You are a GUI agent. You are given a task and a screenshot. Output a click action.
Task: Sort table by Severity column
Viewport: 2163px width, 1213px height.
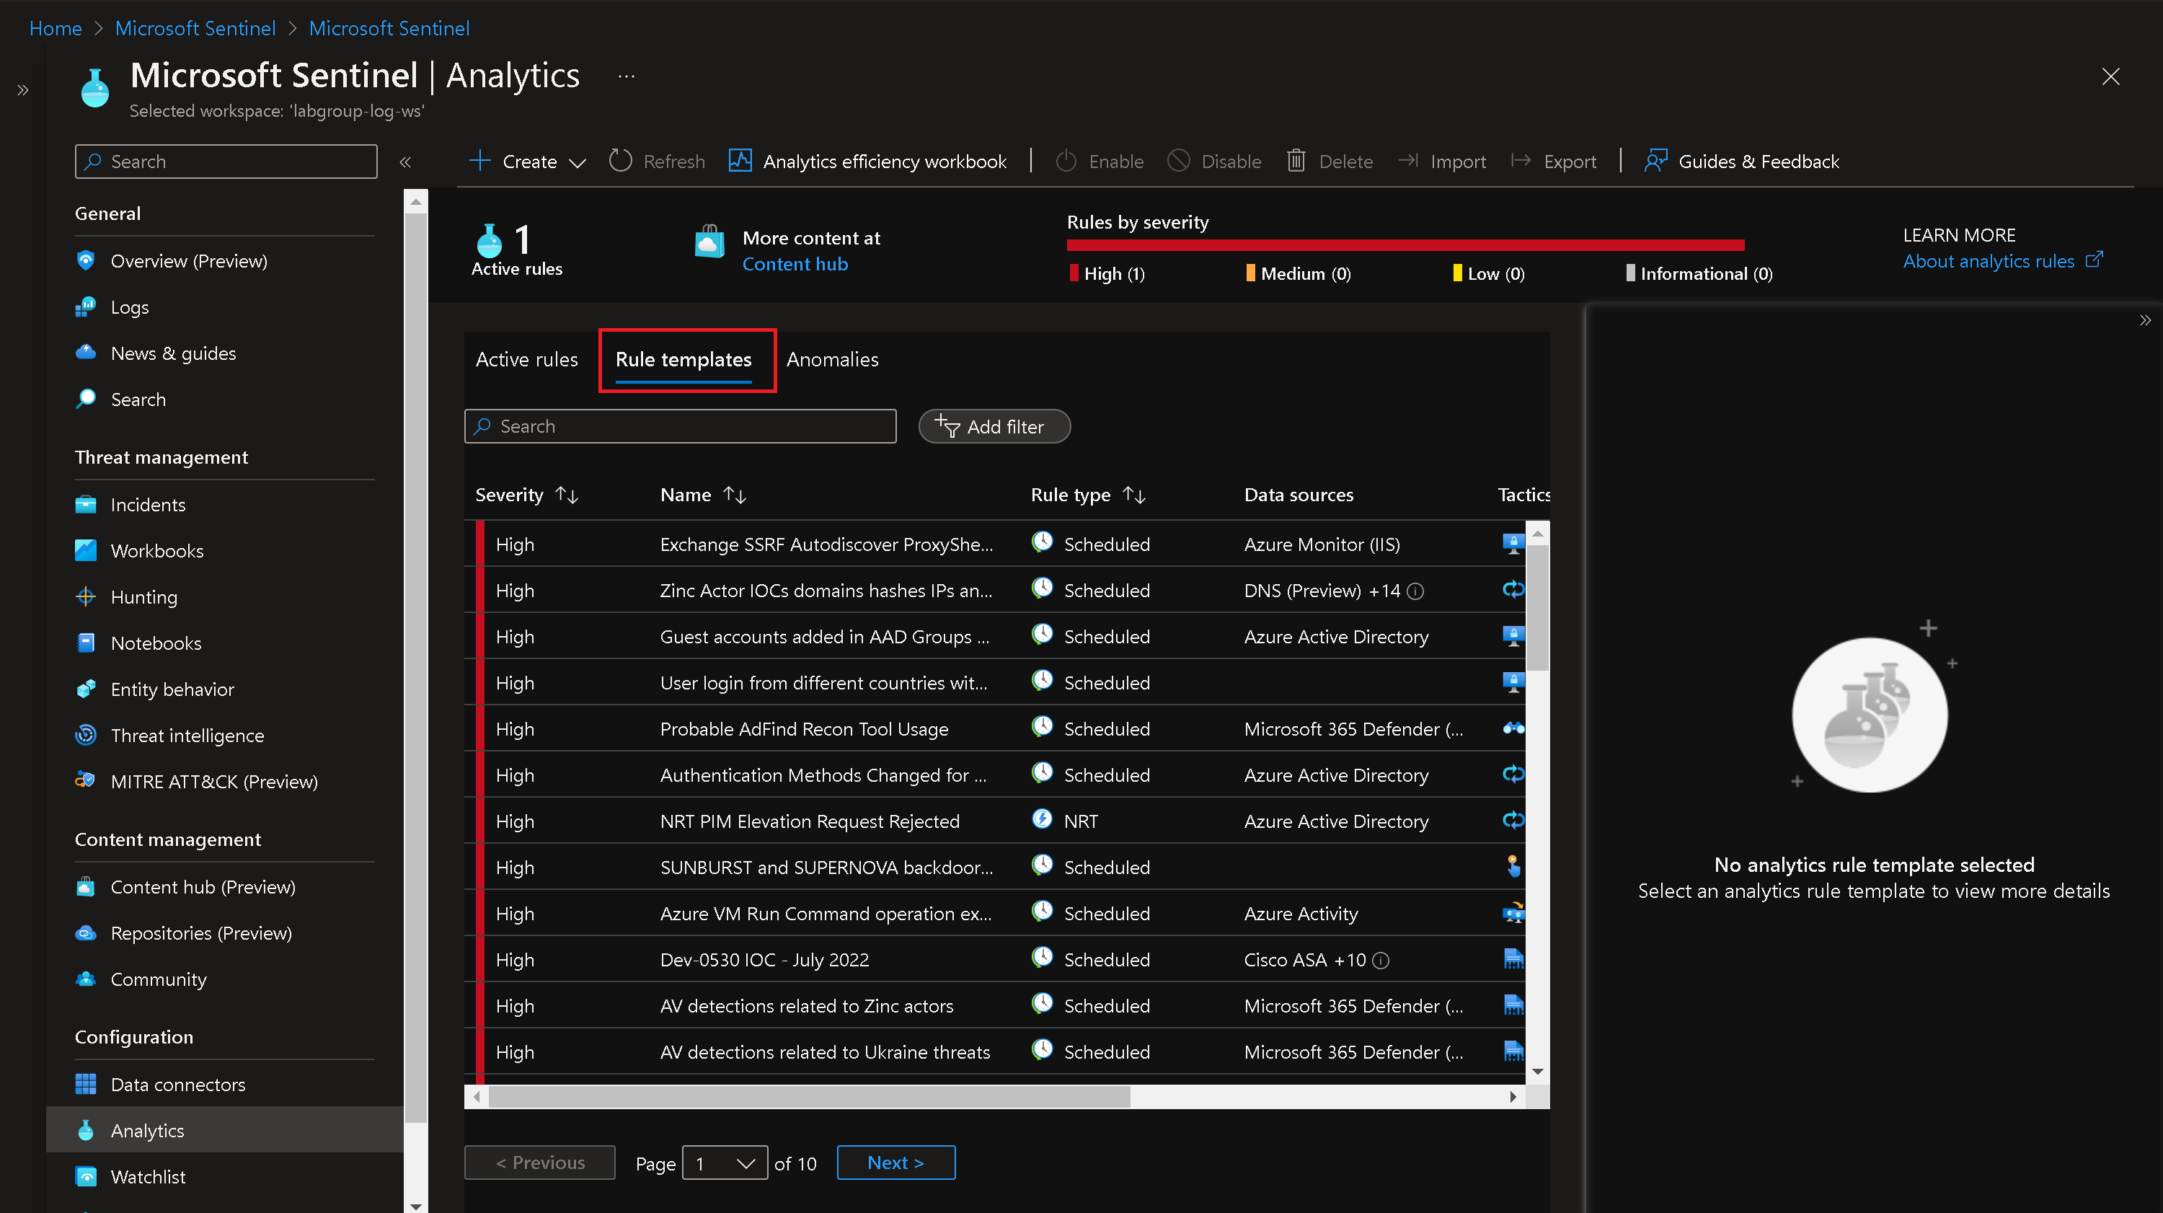point(526,495)
